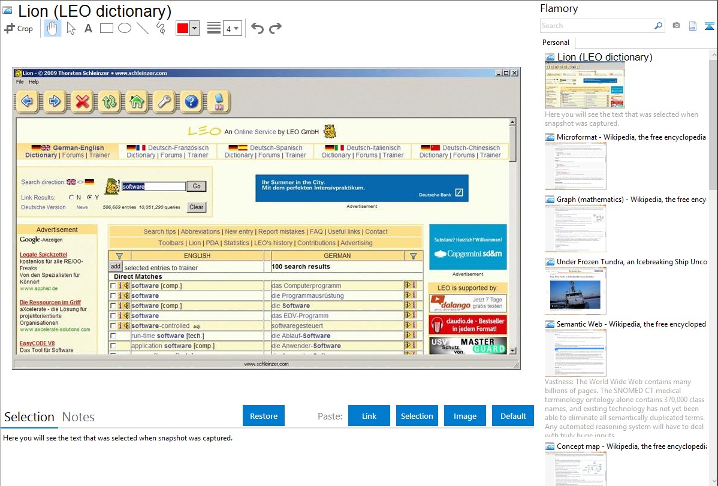Viewport: 718px width, 486px height.
Task: Click the red X stop button in Lion
Action: 82,101
